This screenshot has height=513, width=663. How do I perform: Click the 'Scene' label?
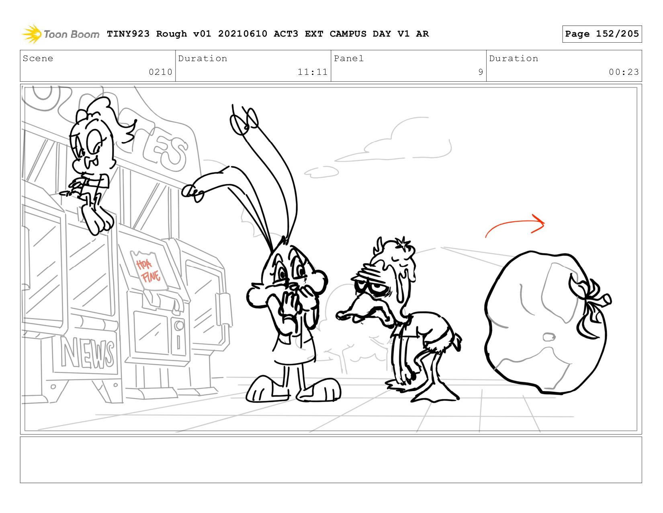(38, 58)
